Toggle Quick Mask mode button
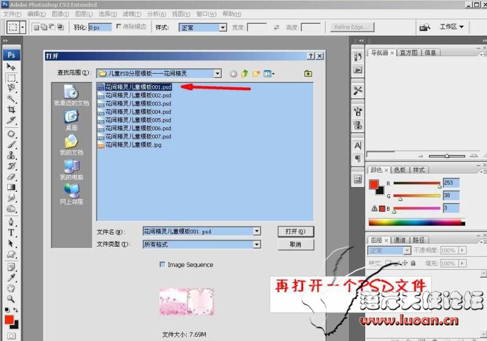Viewport: 487px width, 341px height. 12,336
